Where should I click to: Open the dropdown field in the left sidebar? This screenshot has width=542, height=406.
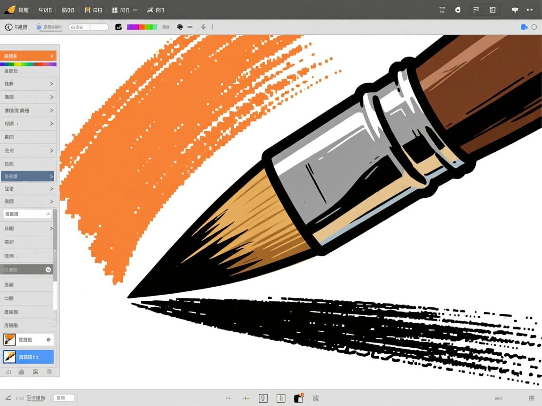pyautogui.click(x=27, y=214)
